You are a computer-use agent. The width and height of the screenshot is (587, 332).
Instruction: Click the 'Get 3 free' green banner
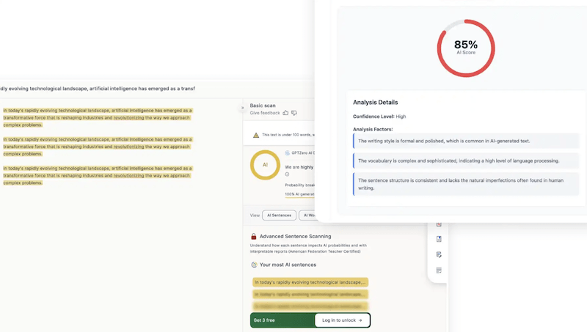coord(278,320)
